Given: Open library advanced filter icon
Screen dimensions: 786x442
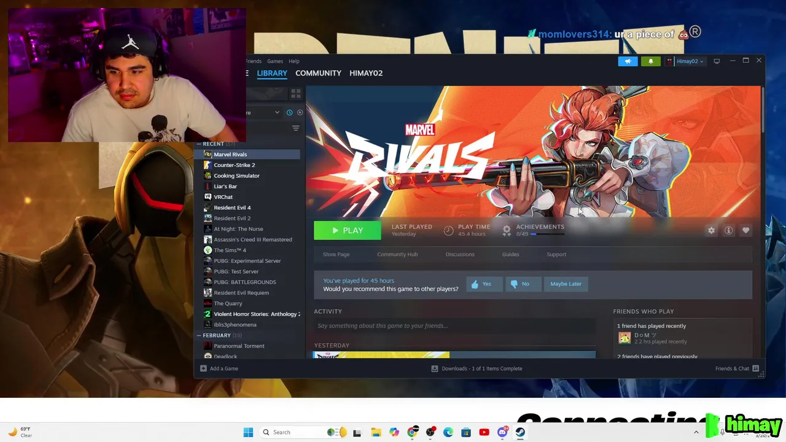Looking at the screenshot, I should tap(295, 128).
